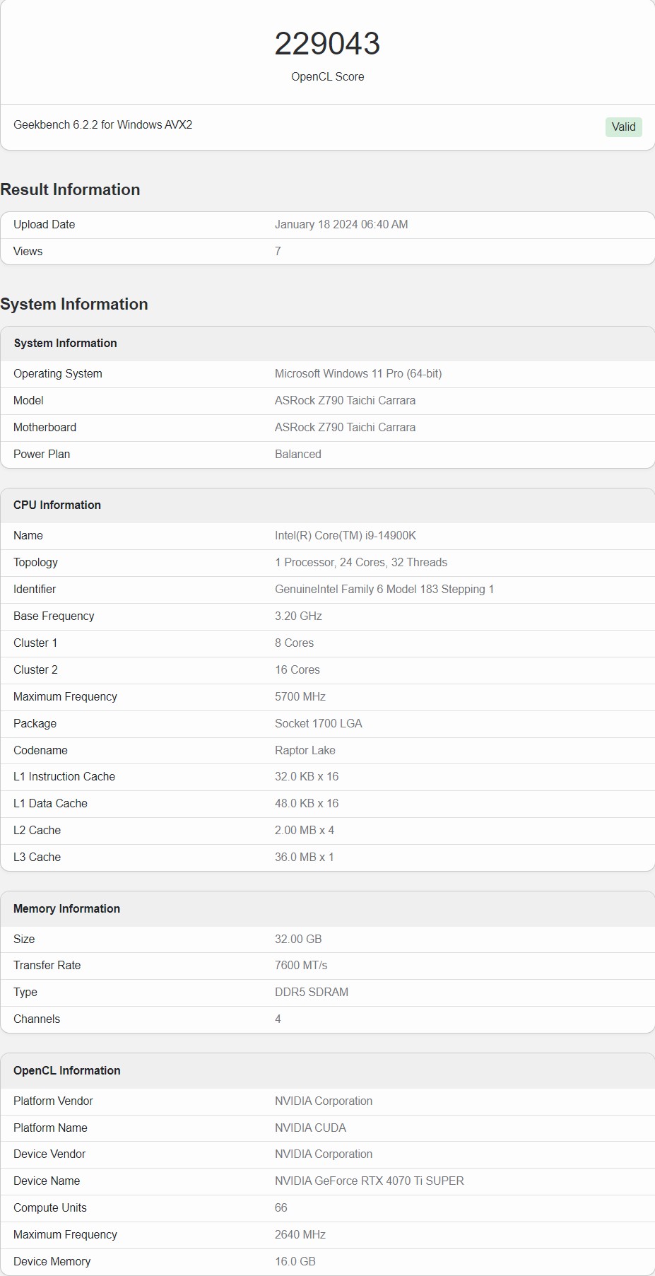Click 'Geekbench 6.2.2 for Windows AVX2' text
The width and height of the screenshot is (655, 1276).
[103, 124]
